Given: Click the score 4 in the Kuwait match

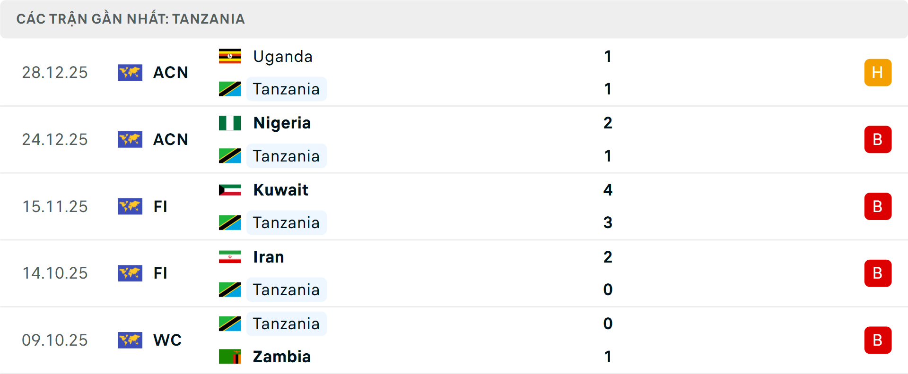Looking at the screenshot, I should [608, 190].
